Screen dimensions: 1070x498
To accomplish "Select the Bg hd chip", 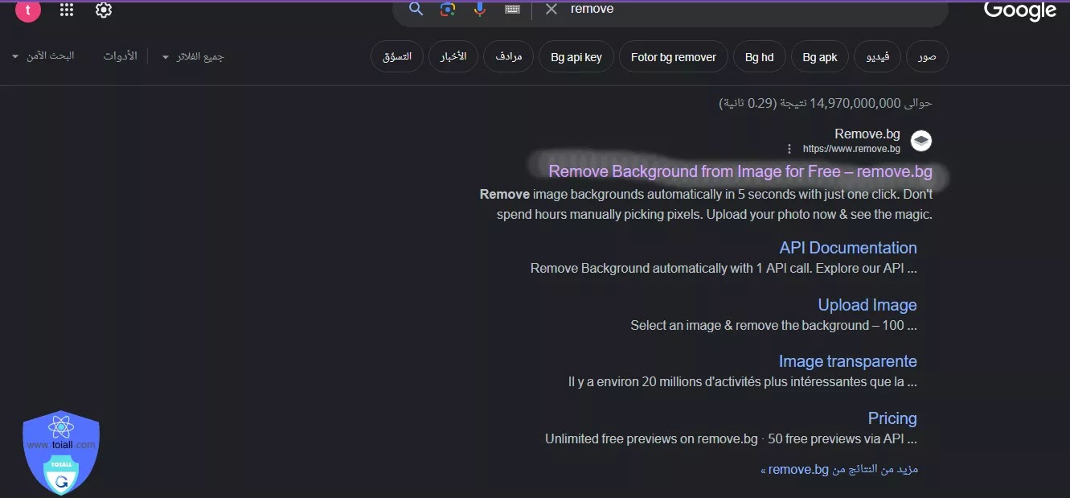I will [x=759, y=57].
